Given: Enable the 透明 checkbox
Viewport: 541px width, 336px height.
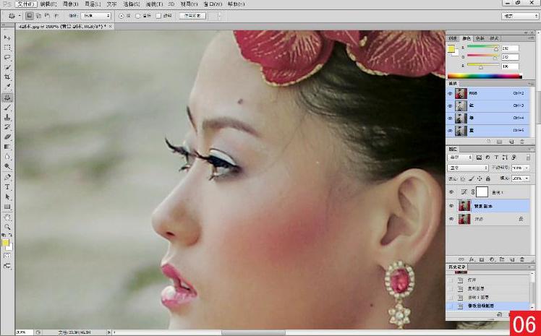Looking at the screenshot, I should point(158,16).
